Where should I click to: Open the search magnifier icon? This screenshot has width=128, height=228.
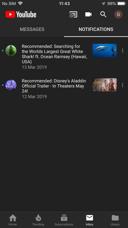[103, 15]
